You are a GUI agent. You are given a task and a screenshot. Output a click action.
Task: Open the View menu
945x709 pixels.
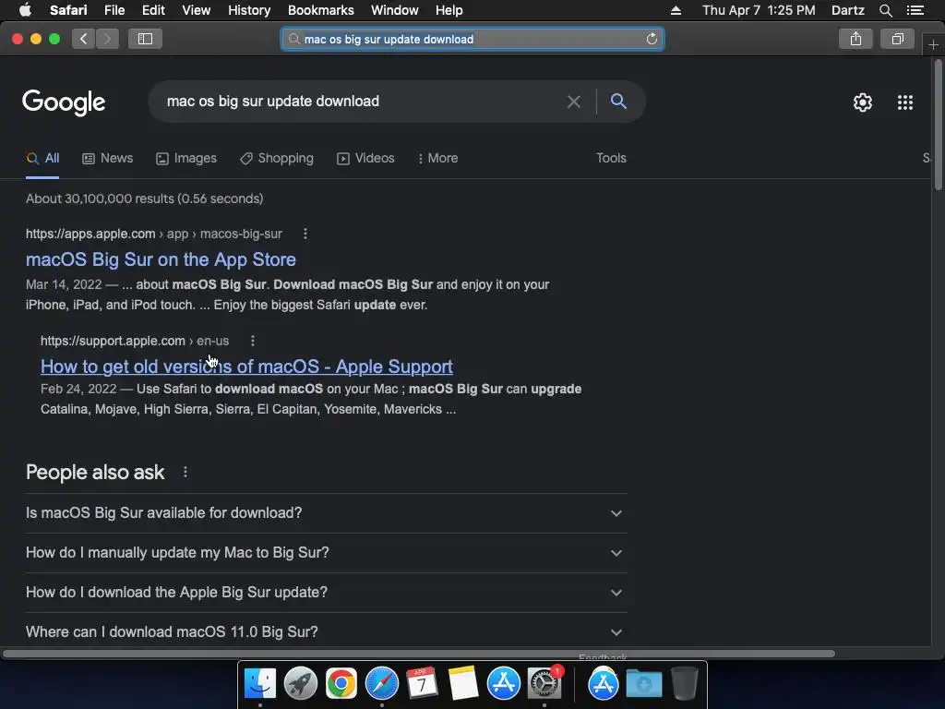click(x=196, y=10)
